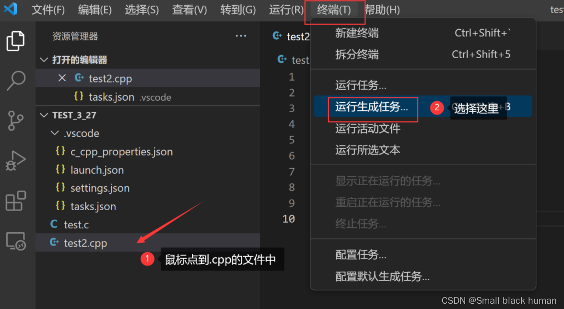Screen dimensions: 564x309
Task: Open explorer's more actions ellipsis
Action: coord(241,36)
